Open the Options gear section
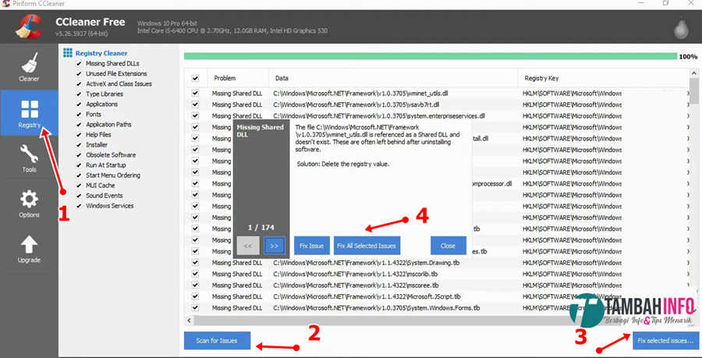Screen dimensions: 702x358 29,203
